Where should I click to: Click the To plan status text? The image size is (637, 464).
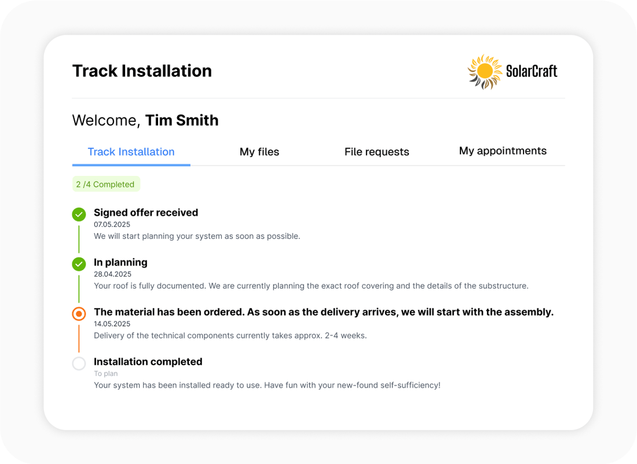[x=105, y=374]
